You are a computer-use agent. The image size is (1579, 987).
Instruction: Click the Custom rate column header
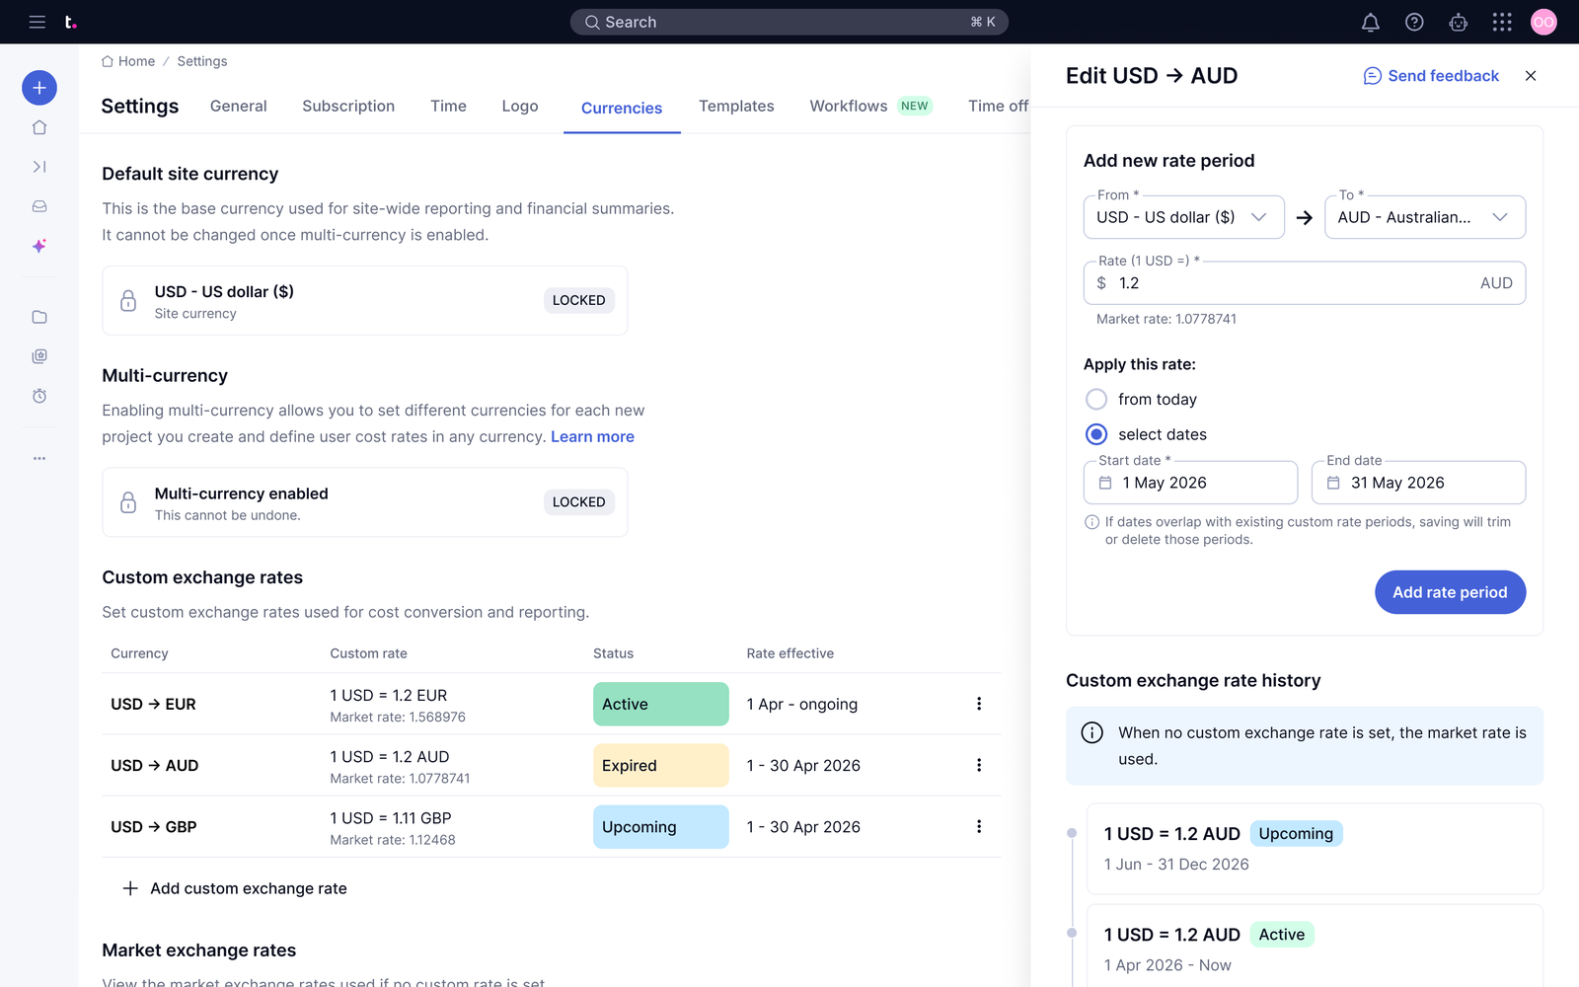coord(368,653)
